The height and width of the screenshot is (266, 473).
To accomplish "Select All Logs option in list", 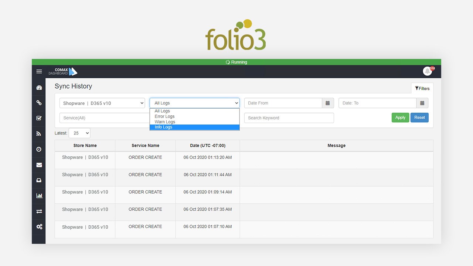I will [x=194, y=111].
